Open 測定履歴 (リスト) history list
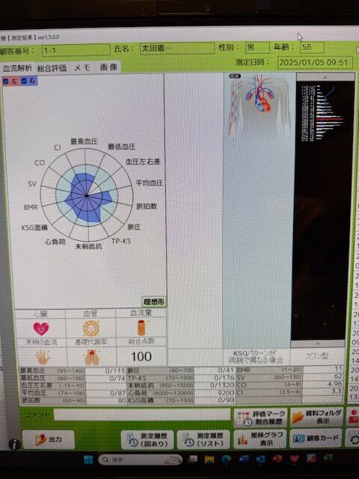 (203, 439)
